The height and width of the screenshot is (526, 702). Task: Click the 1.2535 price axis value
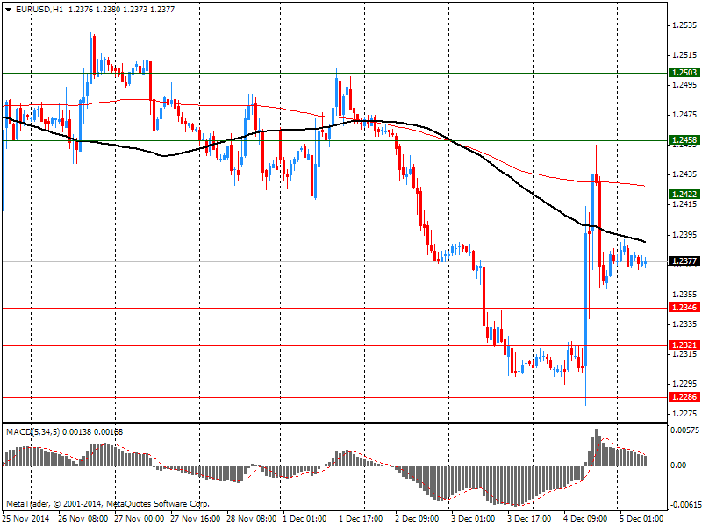684,25
